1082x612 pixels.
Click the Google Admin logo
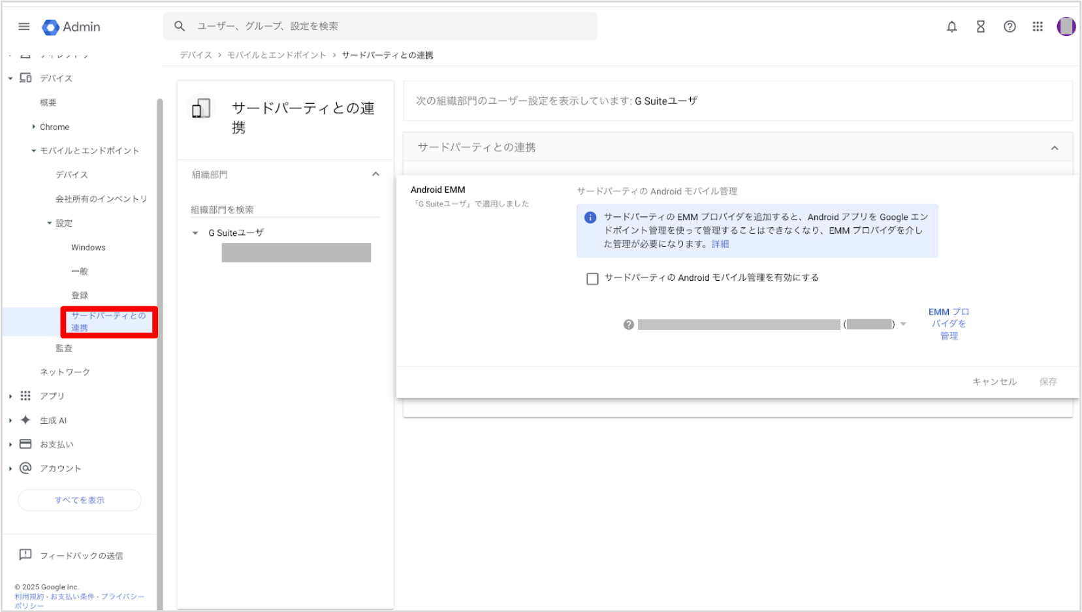point(71,27)
